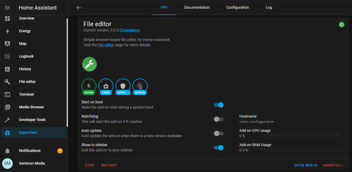
Task: Click the STOP button
Action: [x=90, y=165]
